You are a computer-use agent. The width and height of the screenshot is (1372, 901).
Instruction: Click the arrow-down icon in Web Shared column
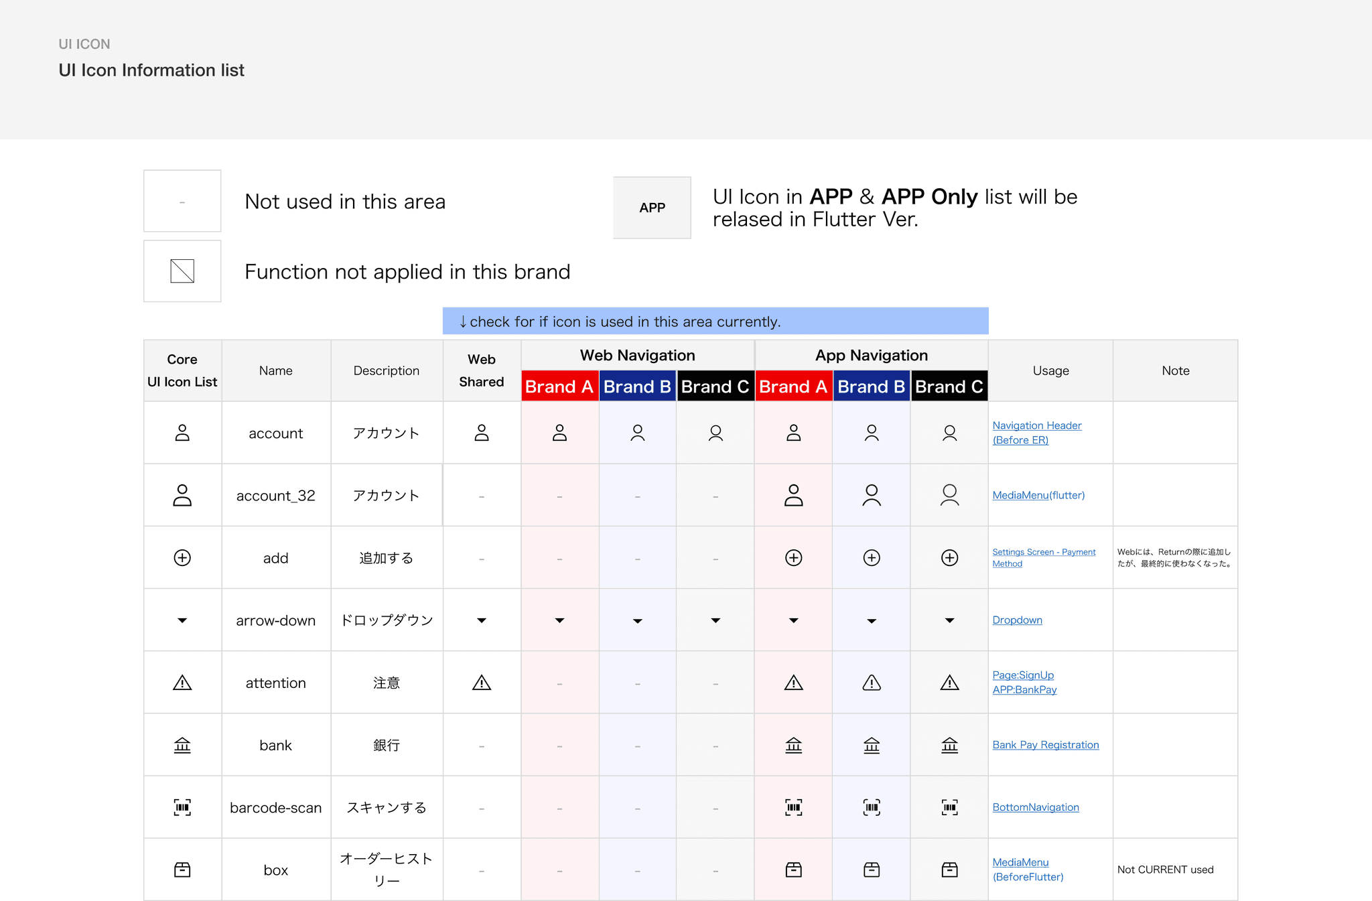482,620
